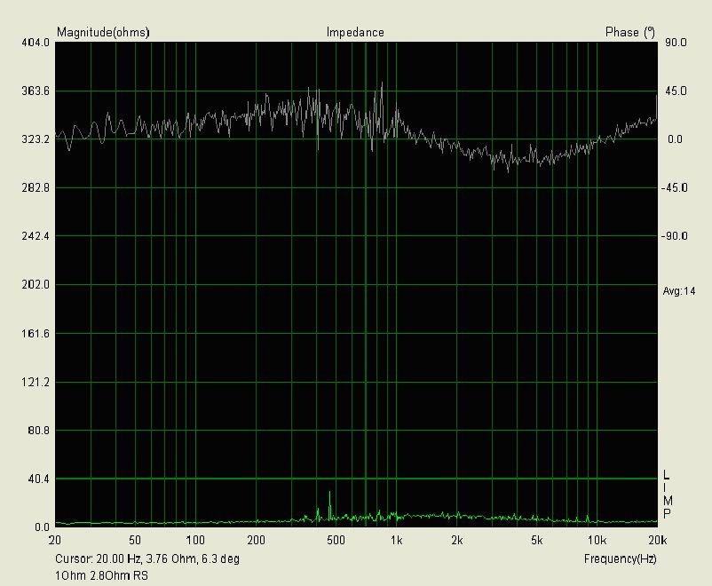Click the '1Ohm 2.8Ohm RS' caption

pyautogui.click(x=101, y=576)
